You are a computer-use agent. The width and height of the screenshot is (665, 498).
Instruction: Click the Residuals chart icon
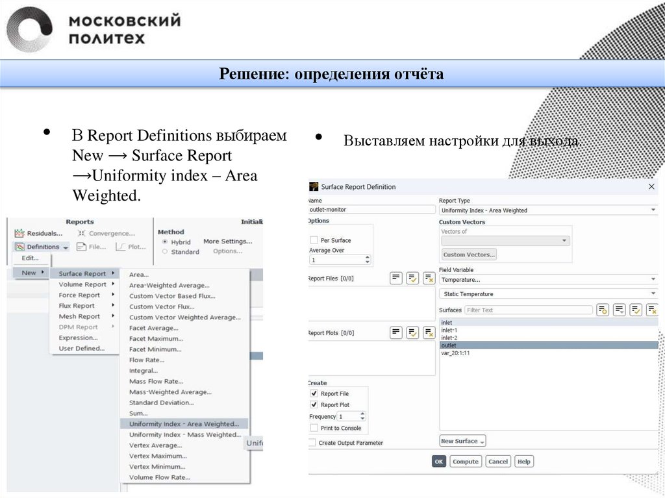click(19, 233)
